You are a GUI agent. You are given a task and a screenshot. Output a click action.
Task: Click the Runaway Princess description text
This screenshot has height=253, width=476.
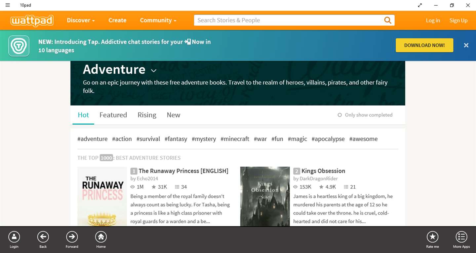coord(180,209)
